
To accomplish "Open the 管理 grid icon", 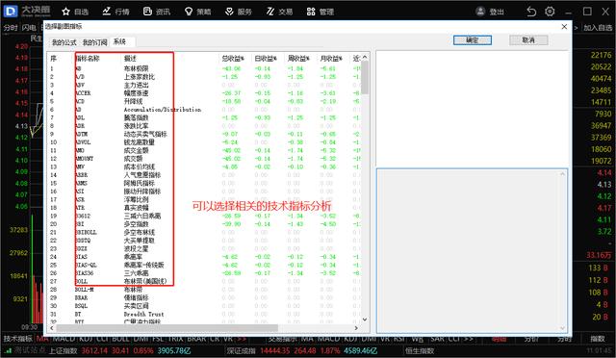I will (311, 12).
